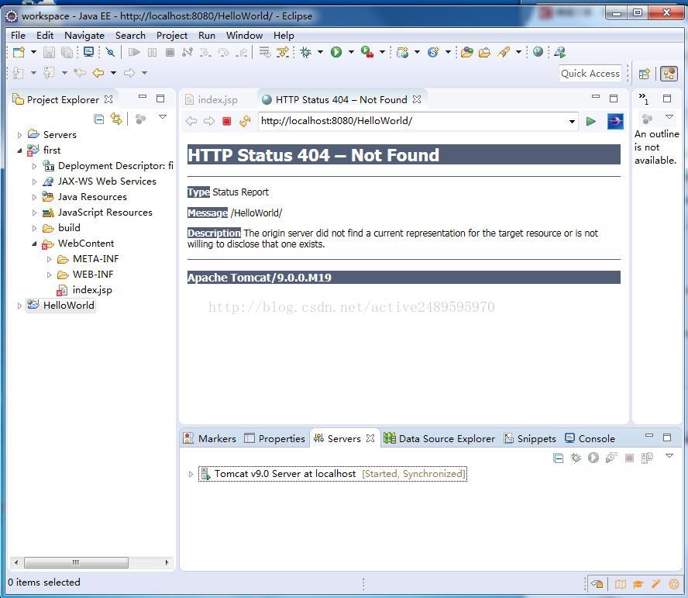Click the Terminate stop toolbar icon
Image resolution: width=688 pixels, height=598 pixels.
pyautogui.click(x=170, y=52)
